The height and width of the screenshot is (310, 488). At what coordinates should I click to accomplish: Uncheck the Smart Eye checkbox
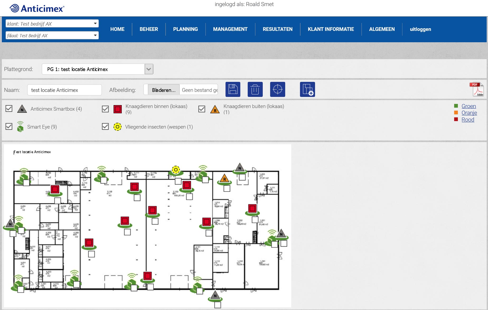pyautogui.click(x=9, y=126)
